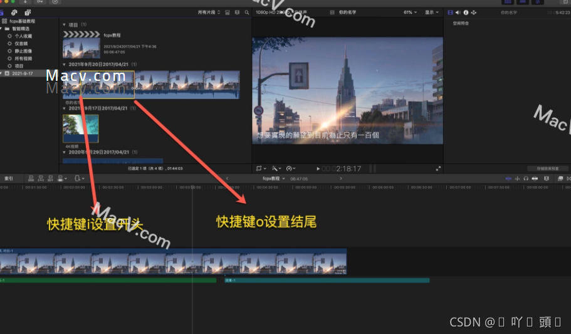Select the teal 效果-1 clip in timeline
The image size is (571, 334).
(x=327, y=281)
